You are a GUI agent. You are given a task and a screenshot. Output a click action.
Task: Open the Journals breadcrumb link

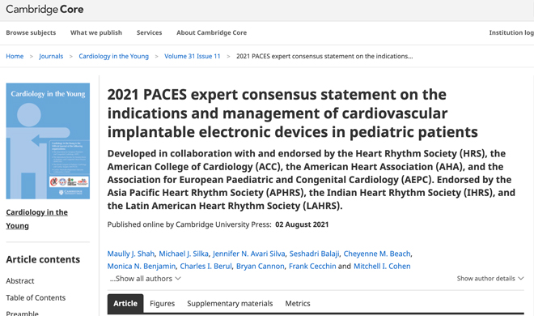coord(51,56)
